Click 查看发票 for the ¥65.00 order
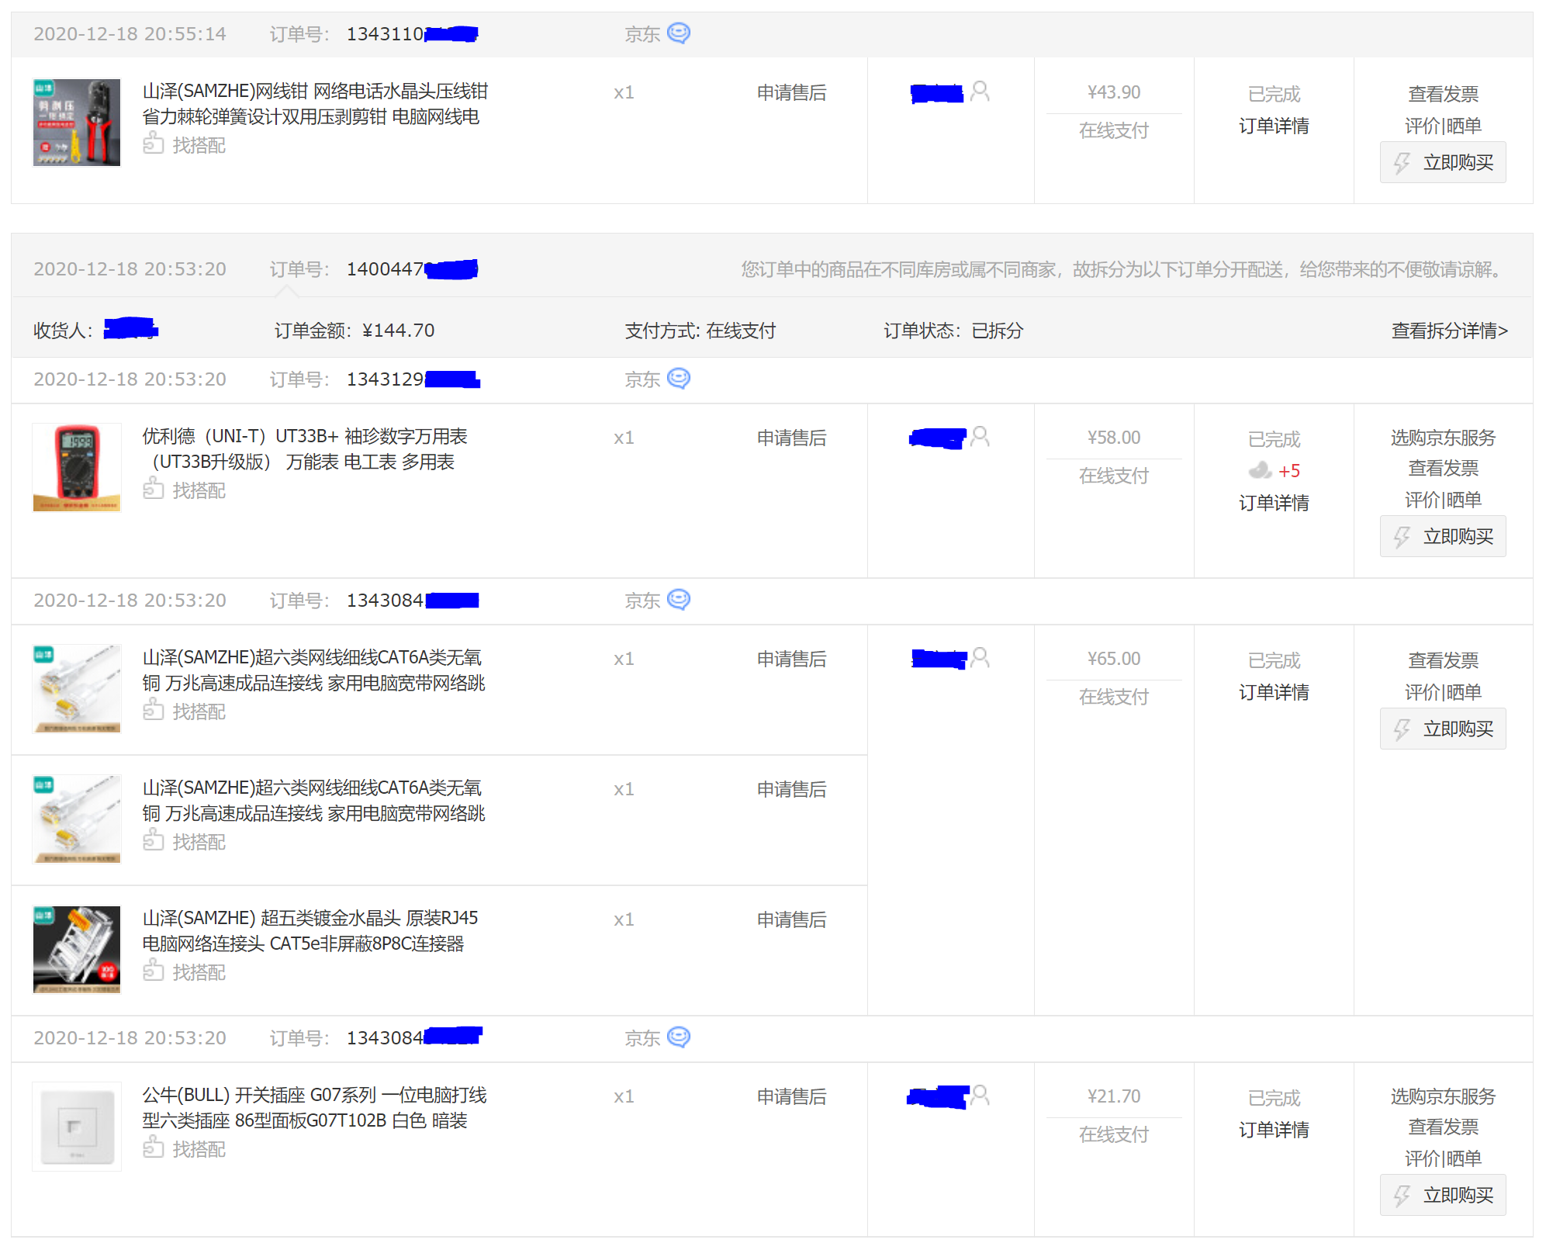The image size is (1546, 1250). click(1442, 660)
